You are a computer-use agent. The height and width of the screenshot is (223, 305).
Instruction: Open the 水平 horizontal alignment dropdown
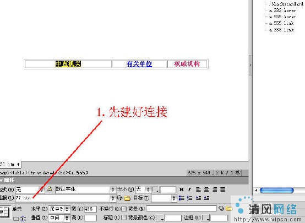click(x=59, y=209)
